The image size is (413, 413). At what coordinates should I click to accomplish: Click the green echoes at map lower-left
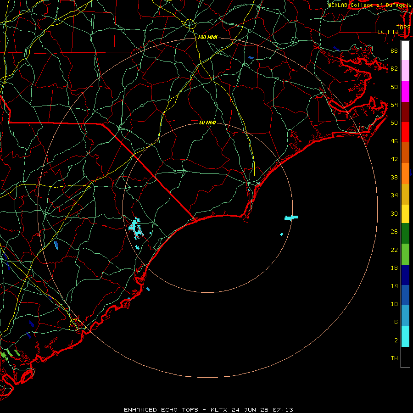pos(10,354)
